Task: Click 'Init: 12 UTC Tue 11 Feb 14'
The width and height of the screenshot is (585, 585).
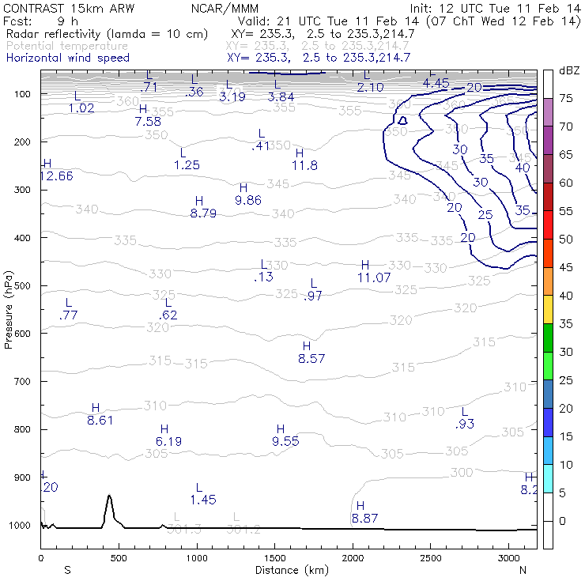Action: 495,8
